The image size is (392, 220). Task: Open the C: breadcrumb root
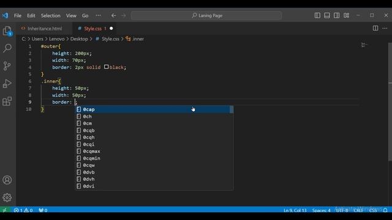click(24, 39)
